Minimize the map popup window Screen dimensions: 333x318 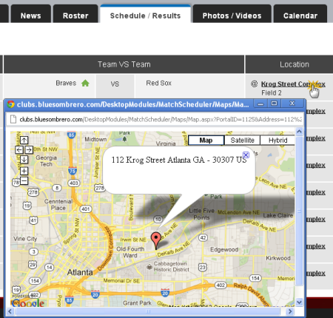pyautogui.click(x=260, y=104)
